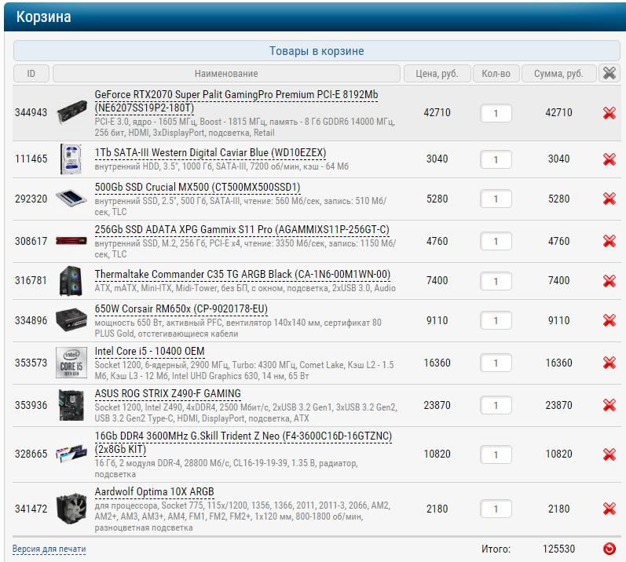Delete Aardwolf Optima 10X cooler item
626x562 pixels.
click(x=610, y=509)
